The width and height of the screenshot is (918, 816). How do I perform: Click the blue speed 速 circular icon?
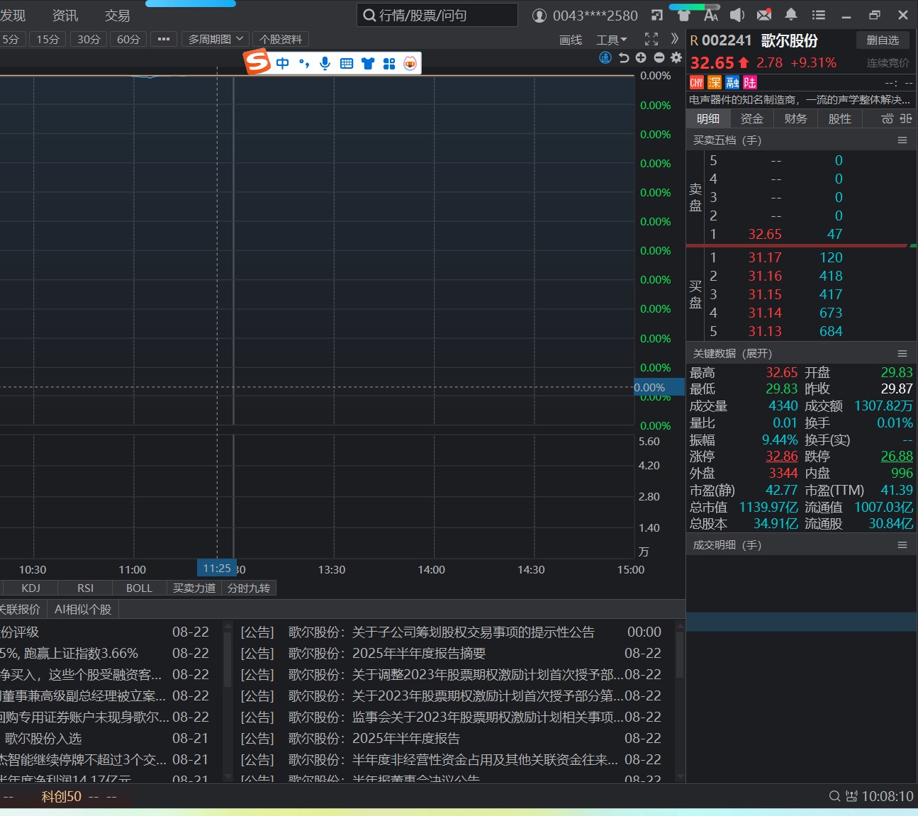tap(605, 57)
